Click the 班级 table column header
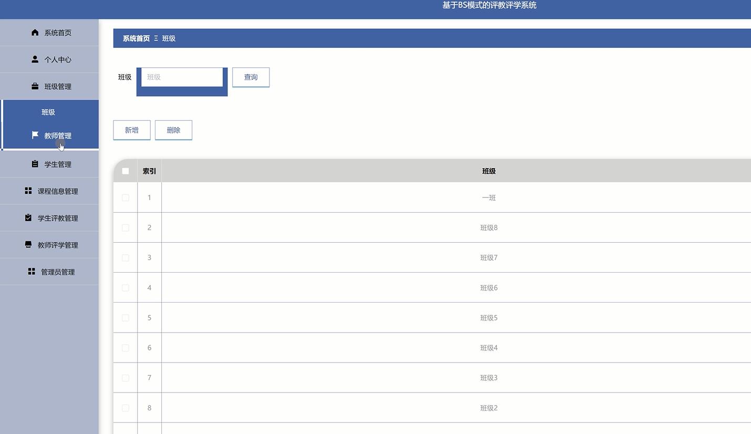 (x=488, y=171)
